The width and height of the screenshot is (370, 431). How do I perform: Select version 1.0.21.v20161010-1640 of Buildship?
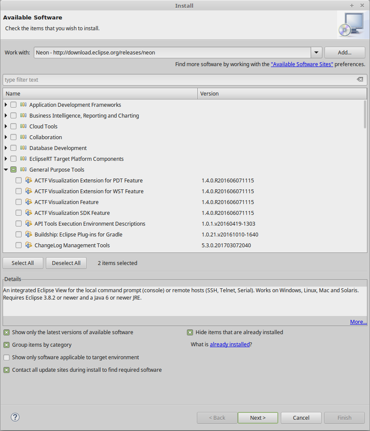230,234
